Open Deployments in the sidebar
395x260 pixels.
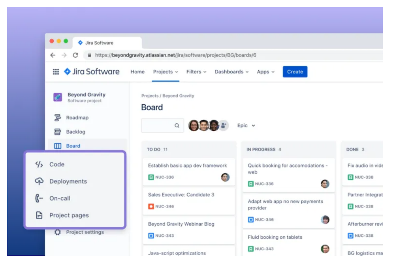click(x=68, y=181)
